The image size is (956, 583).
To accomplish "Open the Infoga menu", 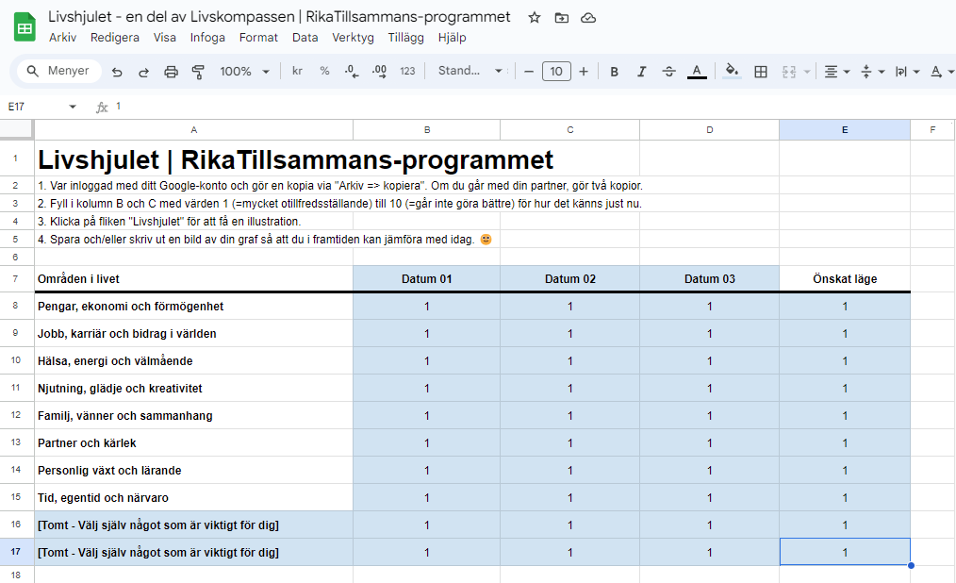I will click(207, 37).
